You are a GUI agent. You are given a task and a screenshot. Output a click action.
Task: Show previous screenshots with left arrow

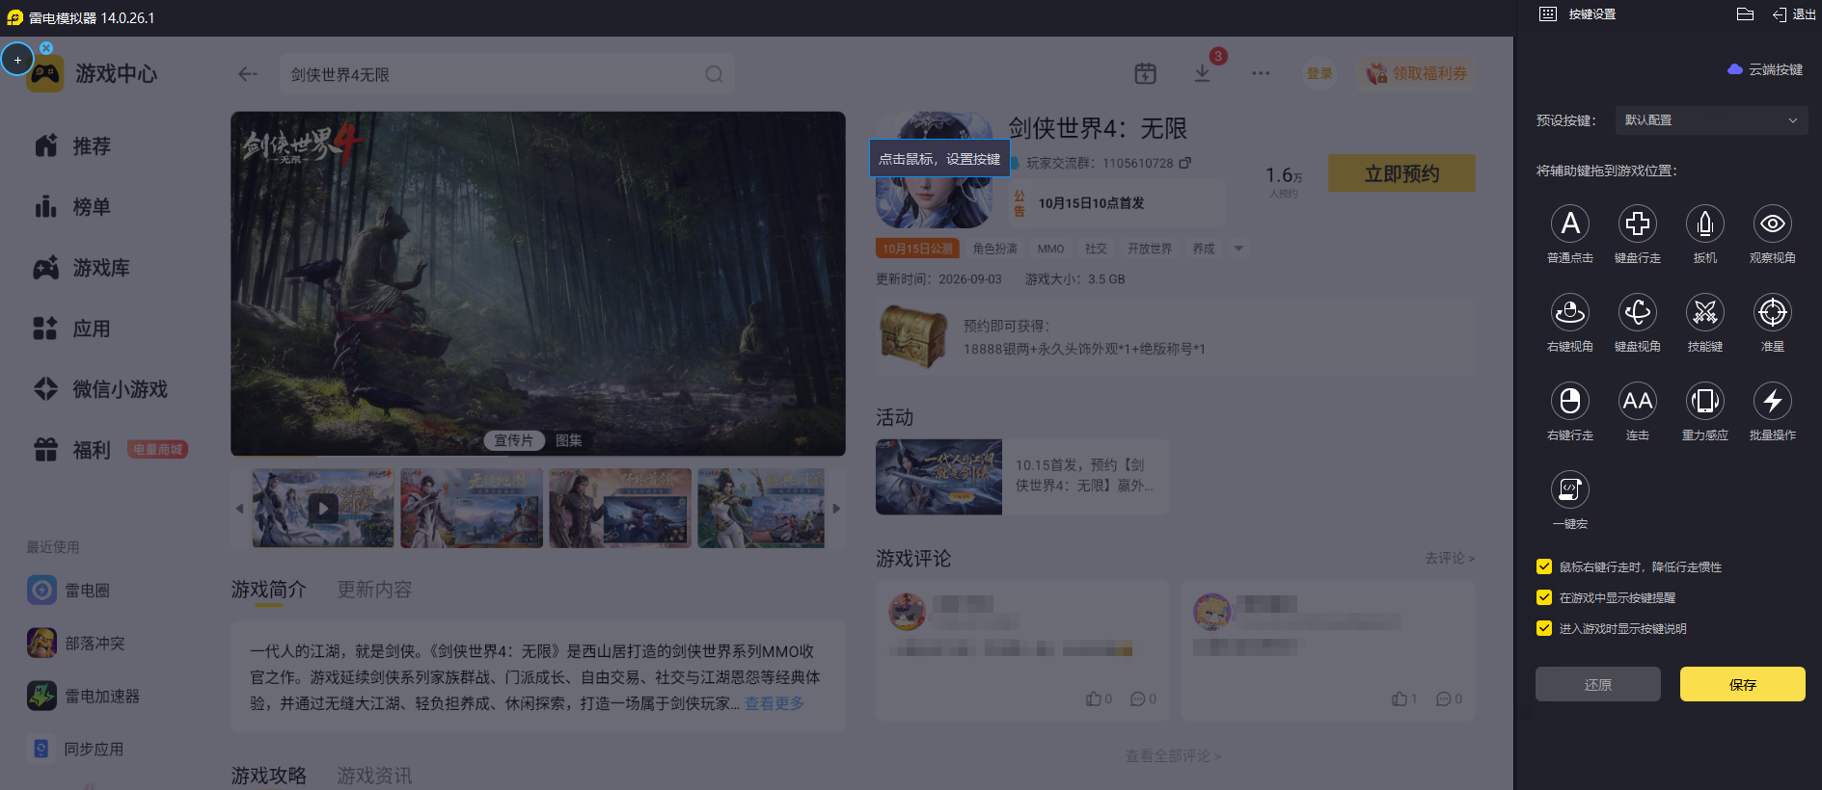coord(239,509)
